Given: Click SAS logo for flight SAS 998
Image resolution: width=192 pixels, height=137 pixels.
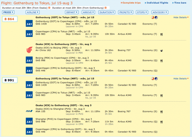Looking at the screenshot, I should click(x=29, y=121).
